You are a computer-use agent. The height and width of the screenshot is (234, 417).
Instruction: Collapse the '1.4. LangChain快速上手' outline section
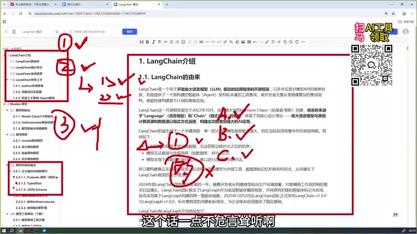click(x=7, y=79)
